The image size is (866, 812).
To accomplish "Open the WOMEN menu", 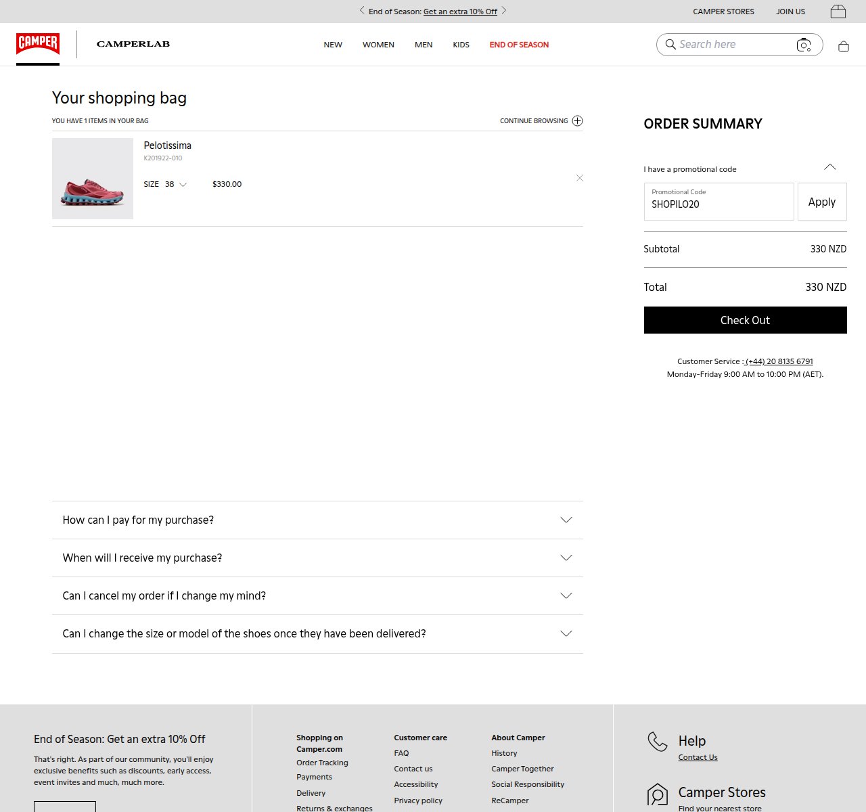I will coord(378,45).
